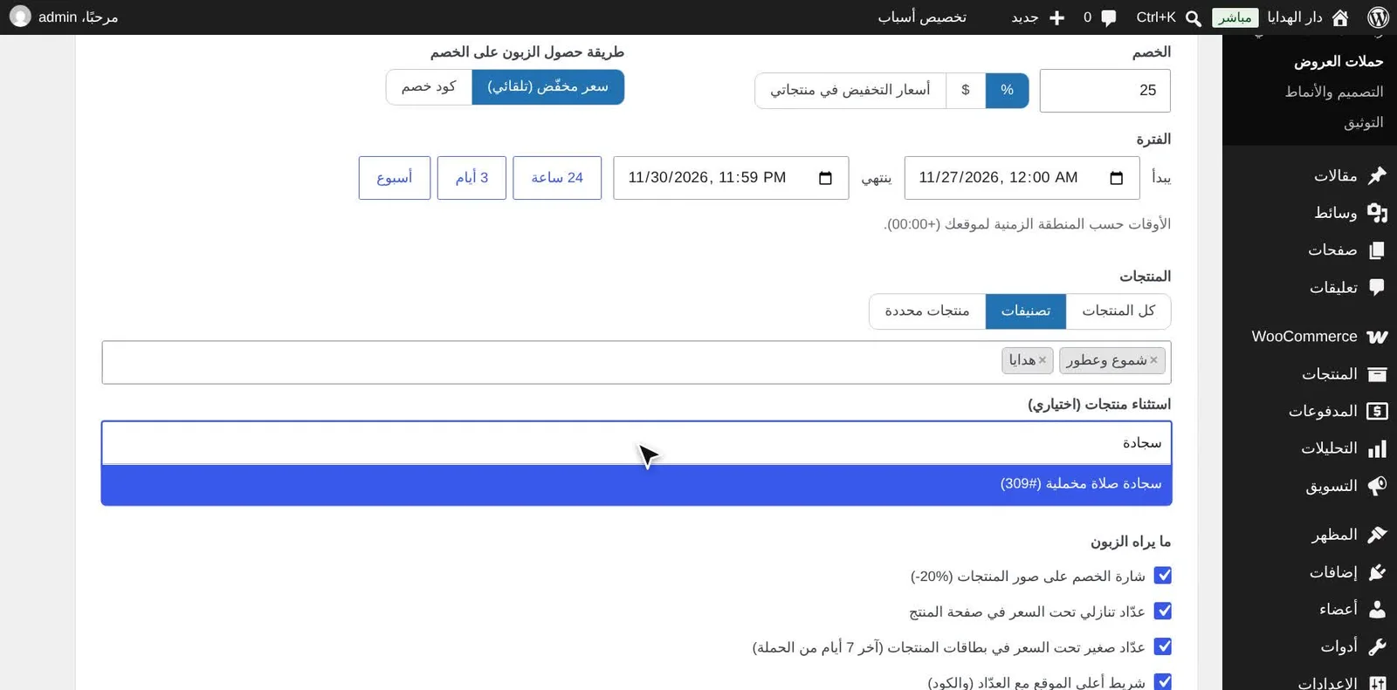Set duration to 24 ساعة
1397x690 pixels.
click(557, 178)
